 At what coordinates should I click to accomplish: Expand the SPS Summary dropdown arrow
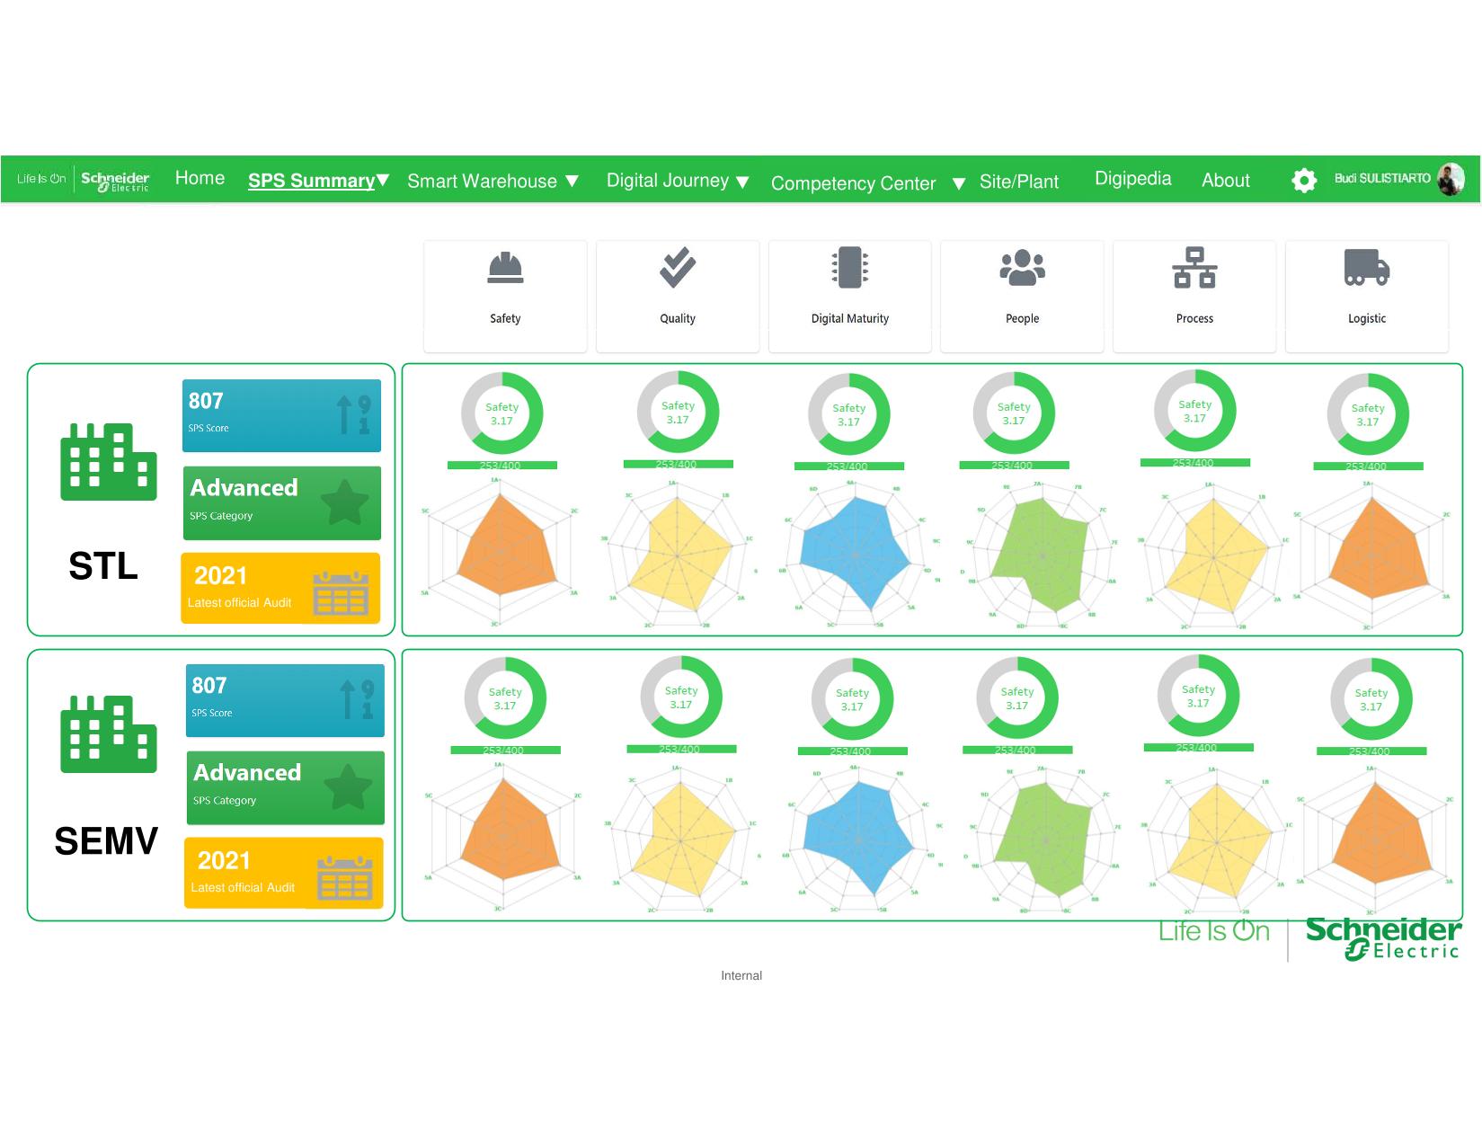coord(384,180)
